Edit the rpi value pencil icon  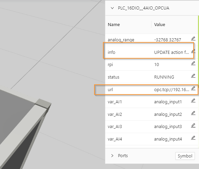tap(193, 63)
